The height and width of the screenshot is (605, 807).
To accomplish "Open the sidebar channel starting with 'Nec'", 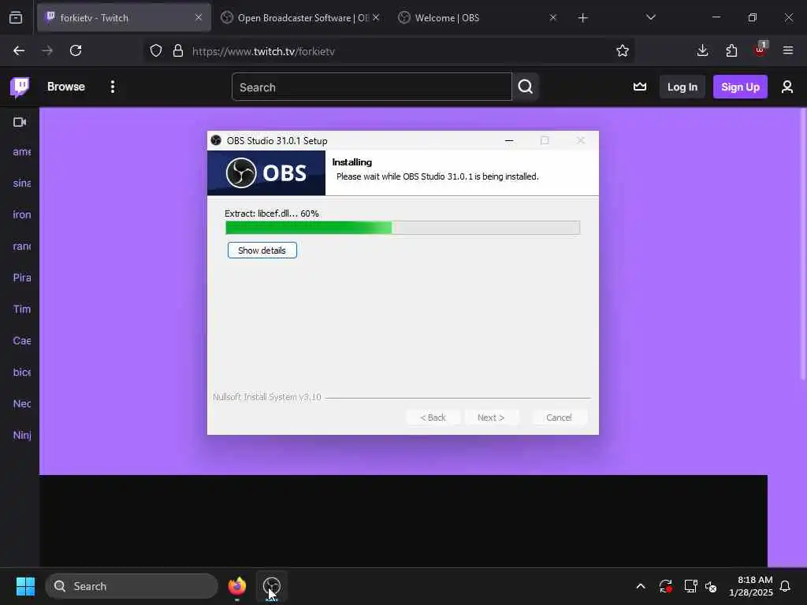I will point(21,404).
